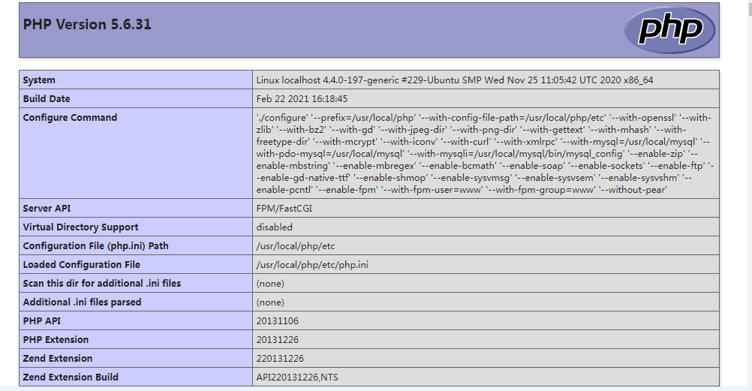Click 'Additional .ini files parsed' label
The image size is (752, 391).
(x=82, y=302)
